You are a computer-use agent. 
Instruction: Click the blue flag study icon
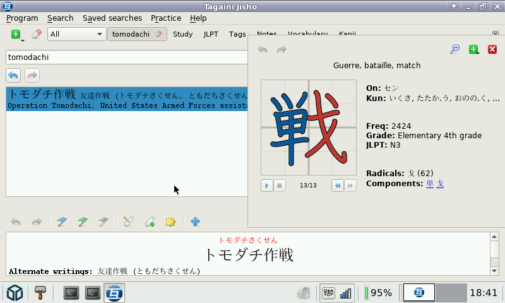pos(61,222)
